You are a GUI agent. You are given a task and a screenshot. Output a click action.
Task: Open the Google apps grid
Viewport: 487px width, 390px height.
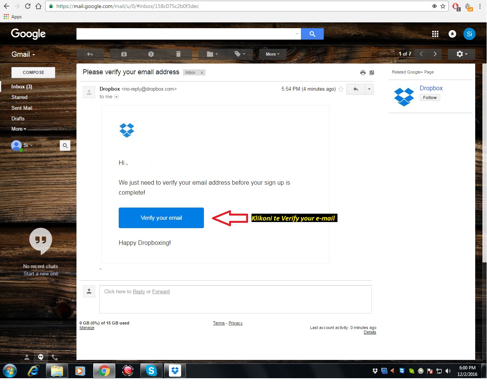pos(435,34)
